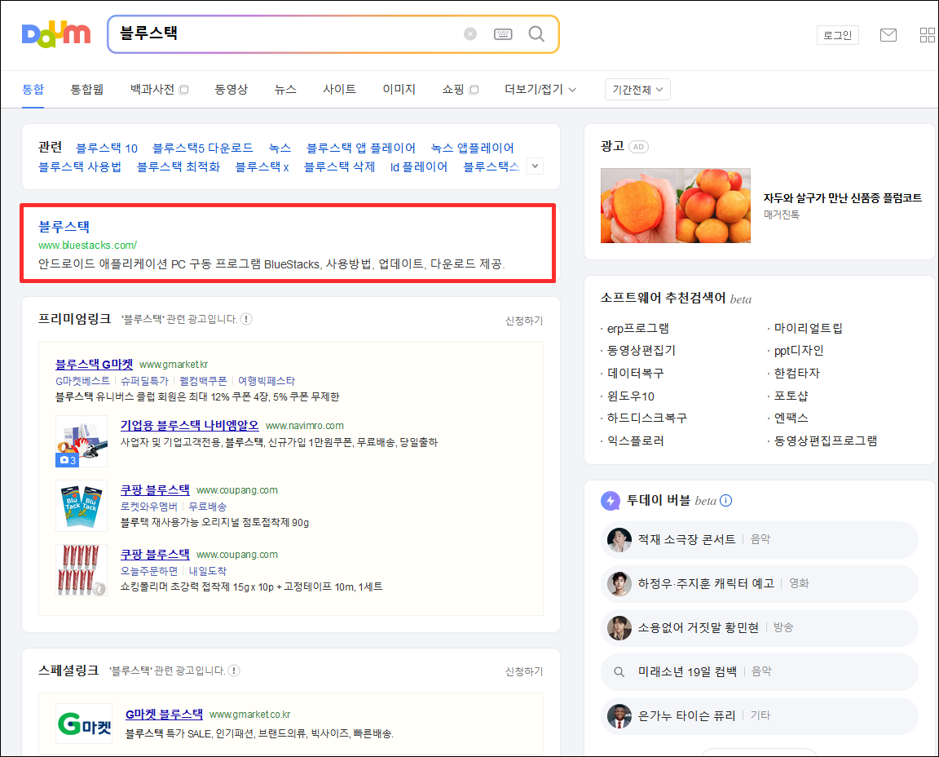Screen dimensions: 939x757
Task: Switch to the 이미지 tab
Action: 399,89
